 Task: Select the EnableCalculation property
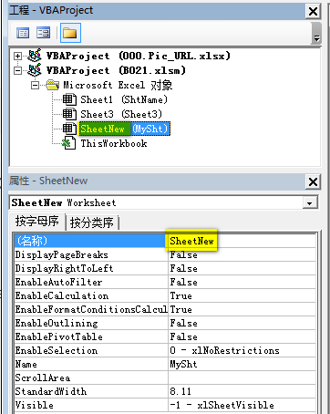(90, 295)
